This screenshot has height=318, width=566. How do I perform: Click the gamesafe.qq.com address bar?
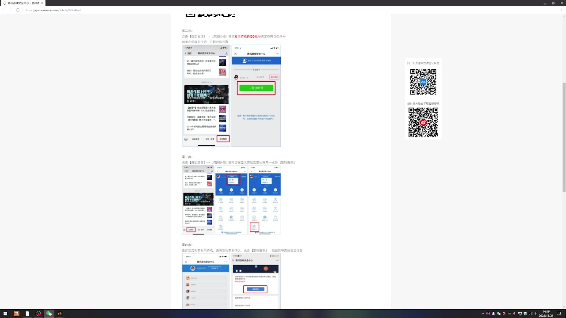tap(283, 10)
